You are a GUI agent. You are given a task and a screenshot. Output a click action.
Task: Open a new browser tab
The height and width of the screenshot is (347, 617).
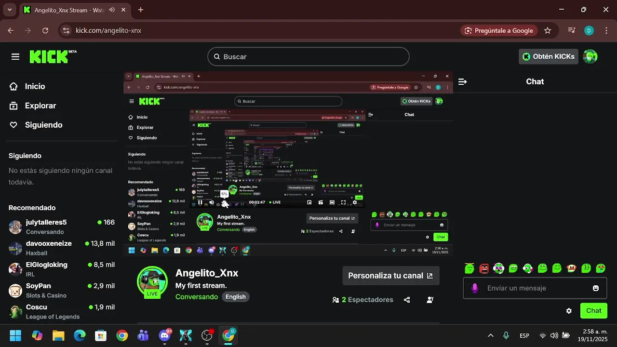click(x=141, y=10)
